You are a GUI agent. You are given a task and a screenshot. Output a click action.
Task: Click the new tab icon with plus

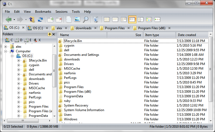50,20
